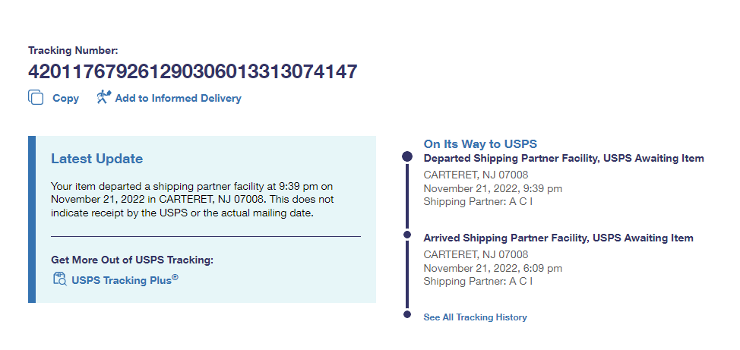Viewport: 740px width, 350px height.
Task: Click the top timeline dot for Departed event
Action: [407, 156]
